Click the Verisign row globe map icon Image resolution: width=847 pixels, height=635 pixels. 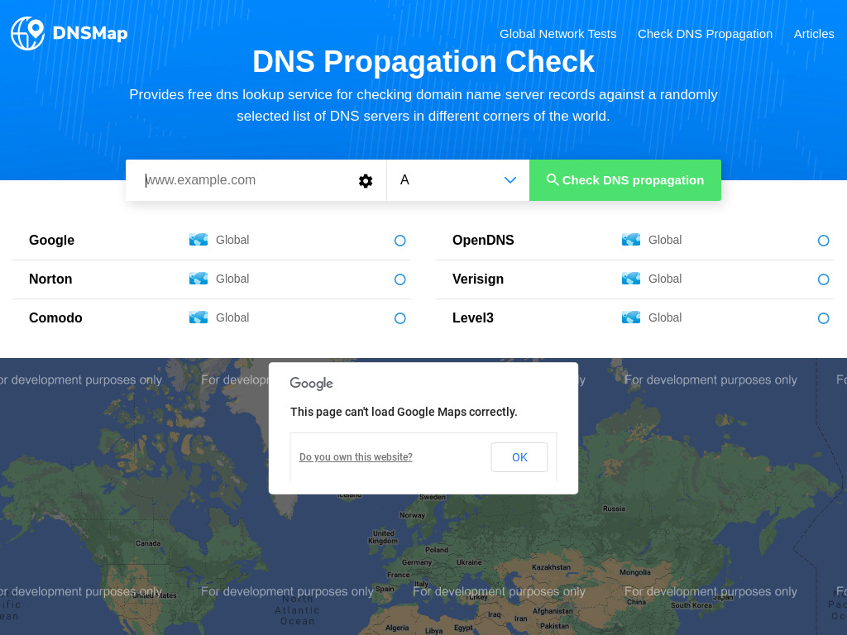[x=631, y=279]
